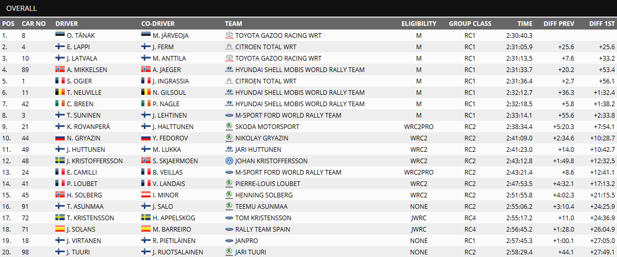Click the ELIGIBILITY column header
The image size is (617, 257).
(x=419, y=24)
